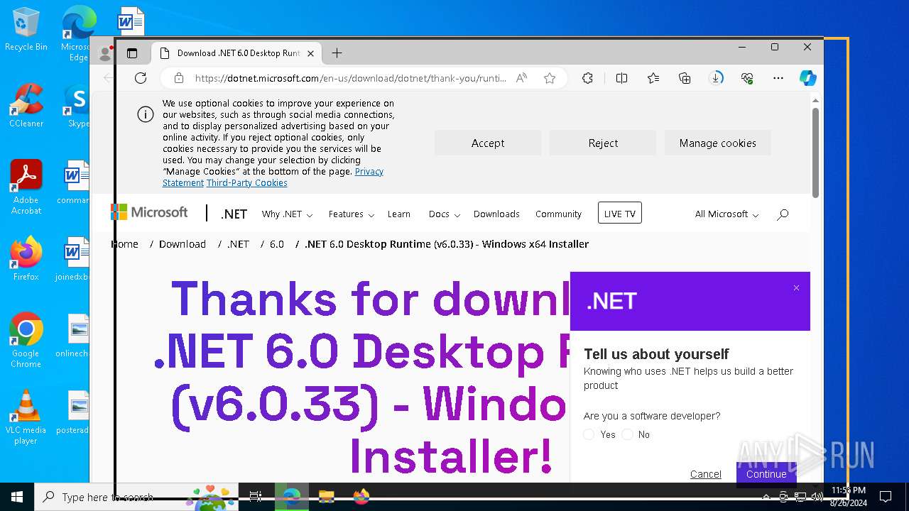Open the notification center icon
The image size is (909, 511).
[886, 497]
